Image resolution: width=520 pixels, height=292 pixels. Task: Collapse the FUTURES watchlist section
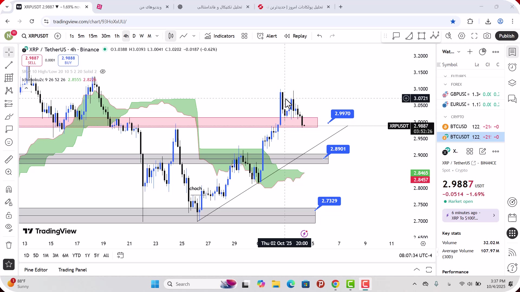tap(445, 76)
